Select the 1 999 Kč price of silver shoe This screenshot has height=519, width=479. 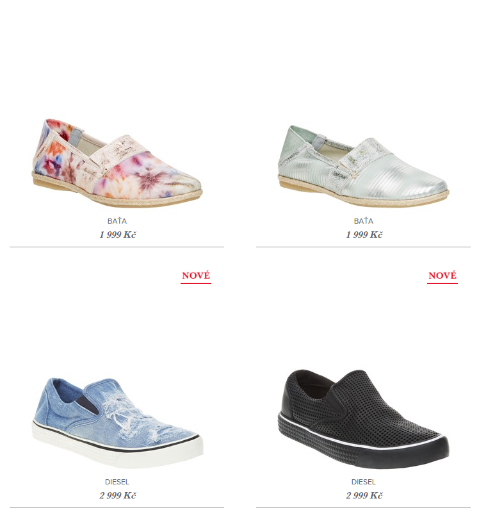point(364,235)
